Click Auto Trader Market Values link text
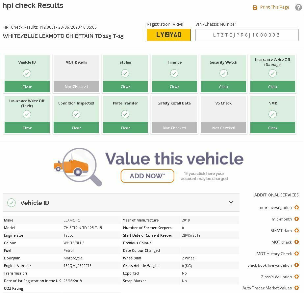The image size is (304, 294). 267,288
